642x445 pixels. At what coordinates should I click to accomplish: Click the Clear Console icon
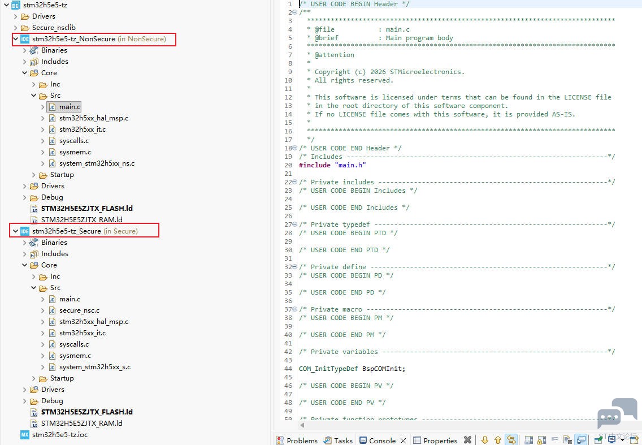coord(567,440)
